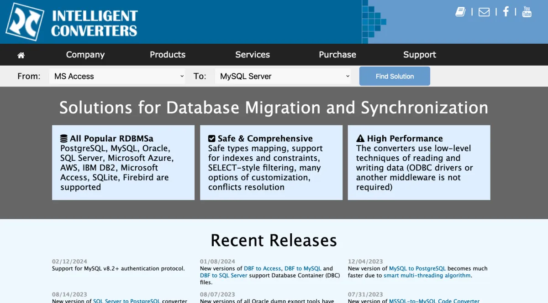Open the blog book icon
The width and height of the screenshot is (548, 303).
coord(460,12)
